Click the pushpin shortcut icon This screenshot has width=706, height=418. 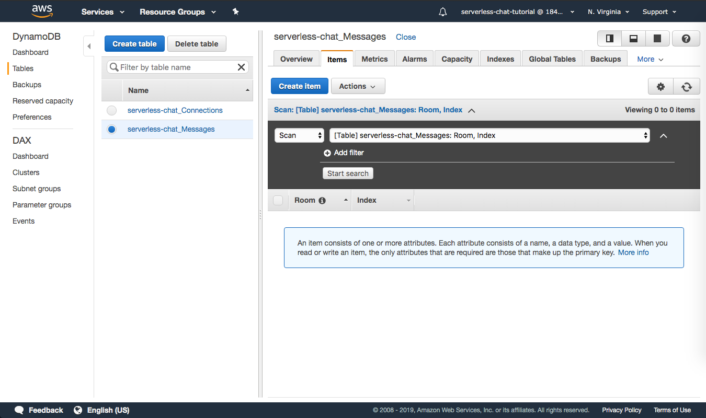tap(236, 11)
